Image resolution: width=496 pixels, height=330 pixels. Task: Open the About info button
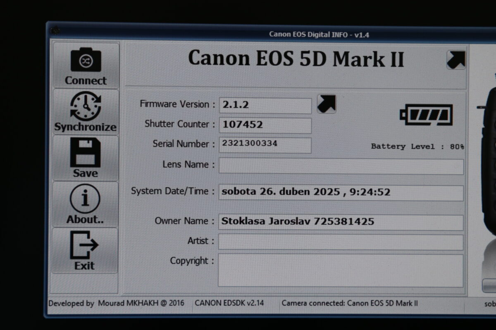[x=86, y=204]
